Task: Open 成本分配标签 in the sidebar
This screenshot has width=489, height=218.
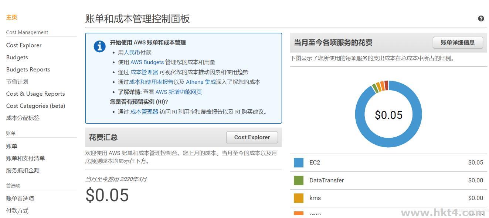Action: point(23,118)
